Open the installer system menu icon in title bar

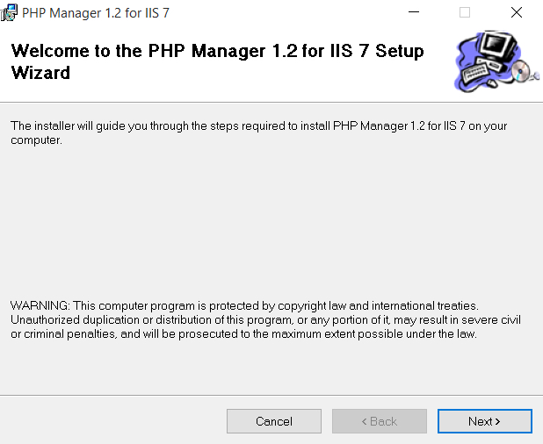[x=9, y=13]
